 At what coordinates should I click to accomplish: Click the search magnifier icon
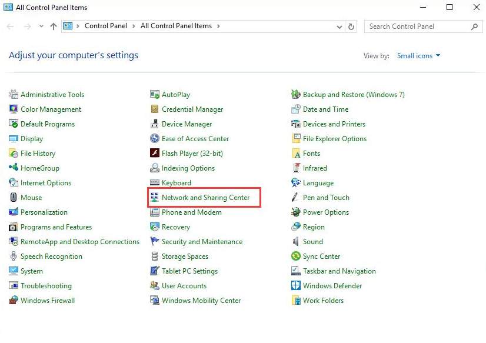[x=475, y=26]
